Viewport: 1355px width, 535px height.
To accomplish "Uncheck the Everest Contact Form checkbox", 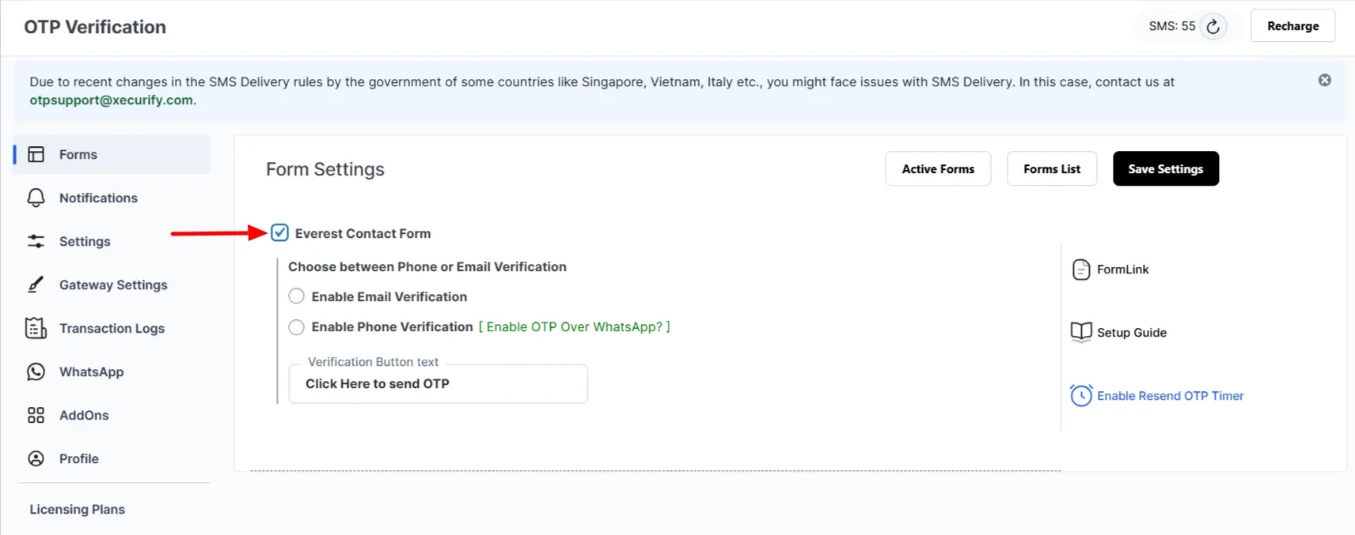I will [x=279, y=232].
